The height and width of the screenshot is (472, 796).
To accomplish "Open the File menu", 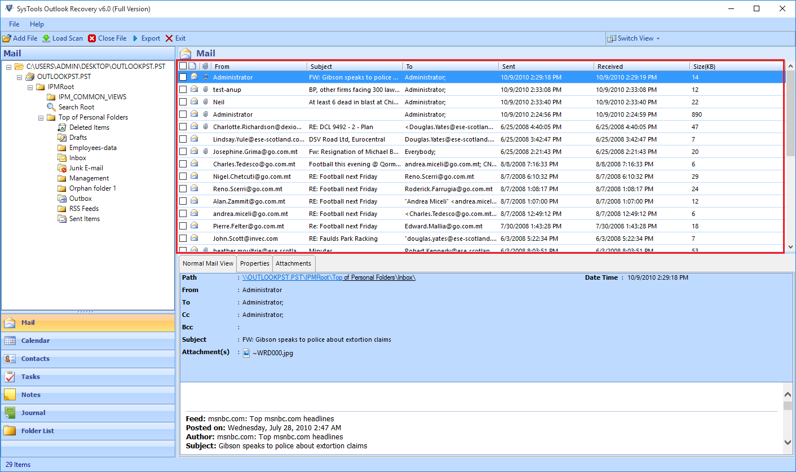I will pyautogui.click(x=14, y=24).
